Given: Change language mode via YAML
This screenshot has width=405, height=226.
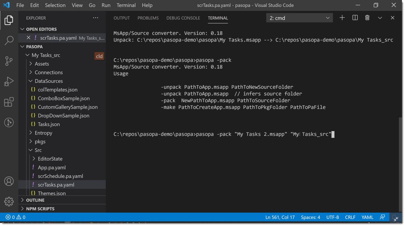Looking at the screenshot, I should pyautogui.click(x=368, y=217).
